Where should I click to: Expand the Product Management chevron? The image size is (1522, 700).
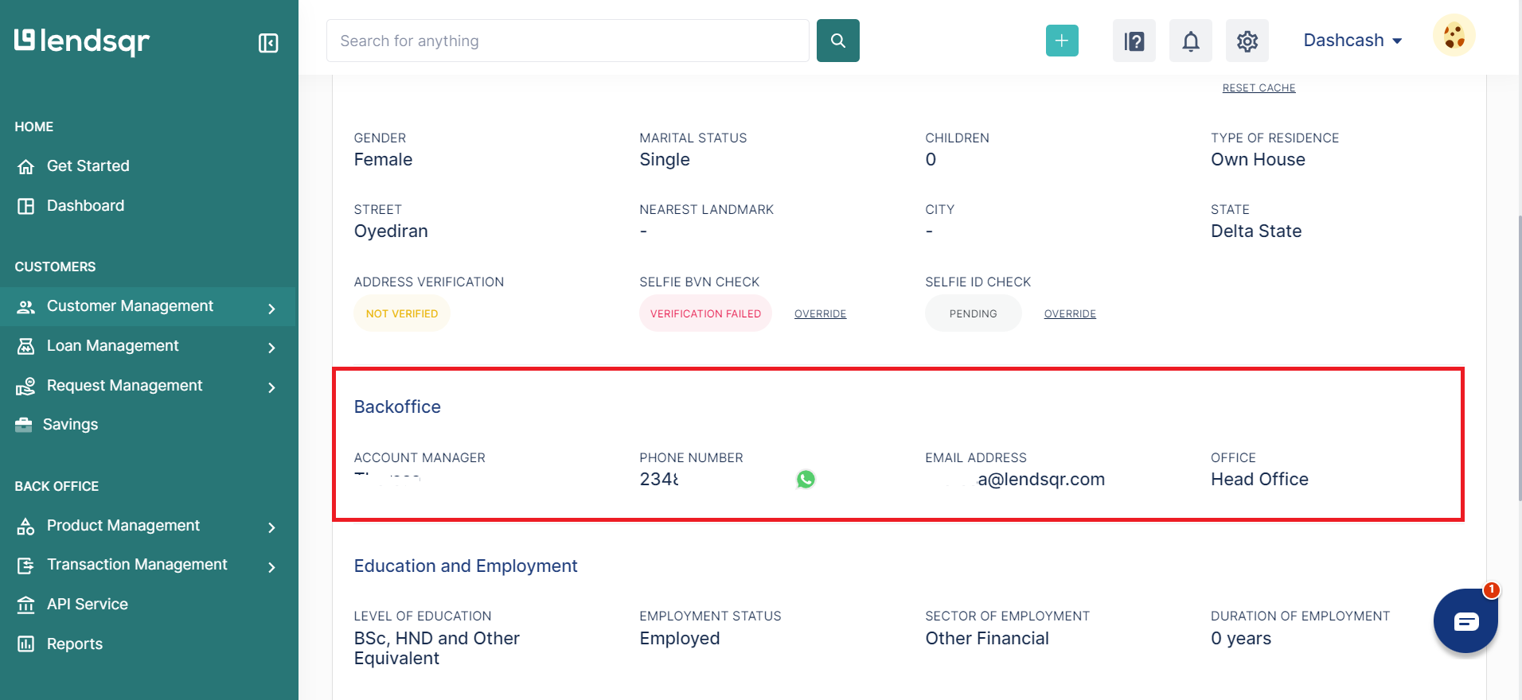pyautogui.click(x=272, y=527)
